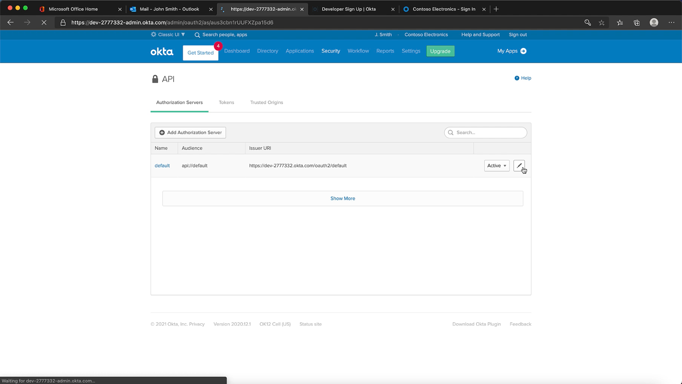Open the J. Smith account link
Image resolution: width=682 pixels, height=384 pixels.
[383, 35]
